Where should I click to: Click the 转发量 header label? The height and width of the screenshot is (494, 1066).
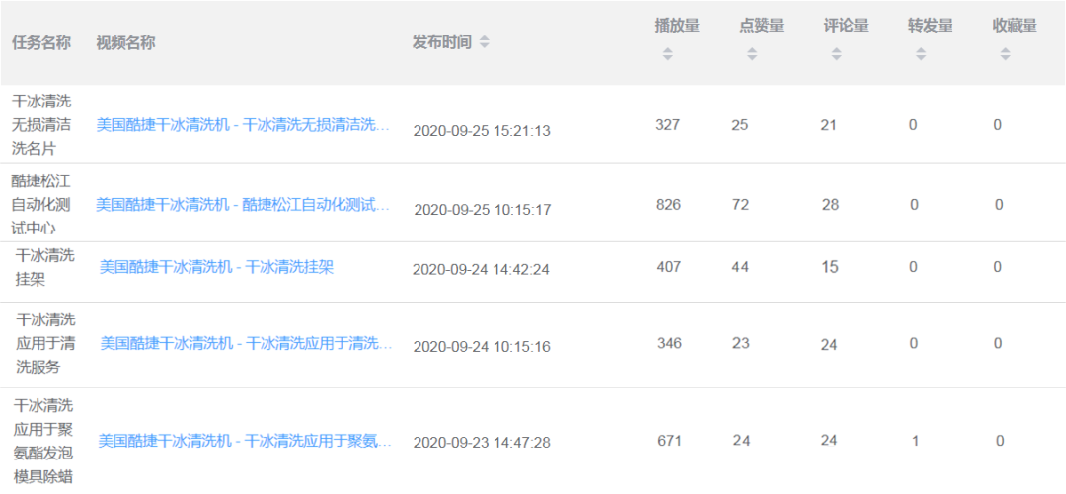(x=930, y=26)
